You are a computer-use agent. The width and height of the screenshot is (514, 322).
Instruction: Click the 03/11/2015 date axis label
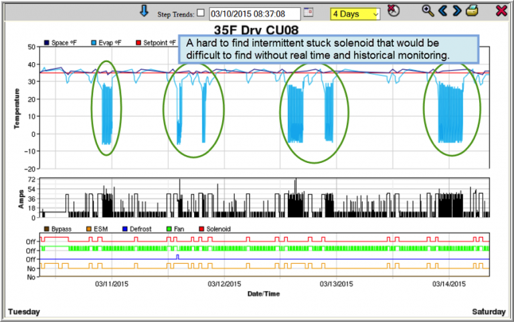point(112,284)
